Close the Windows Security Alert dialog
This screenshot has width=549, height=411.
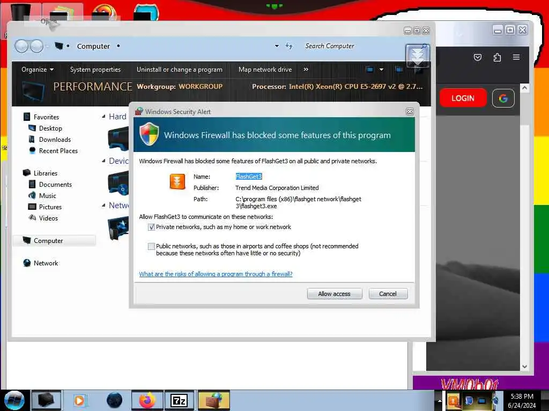point(410,111)
